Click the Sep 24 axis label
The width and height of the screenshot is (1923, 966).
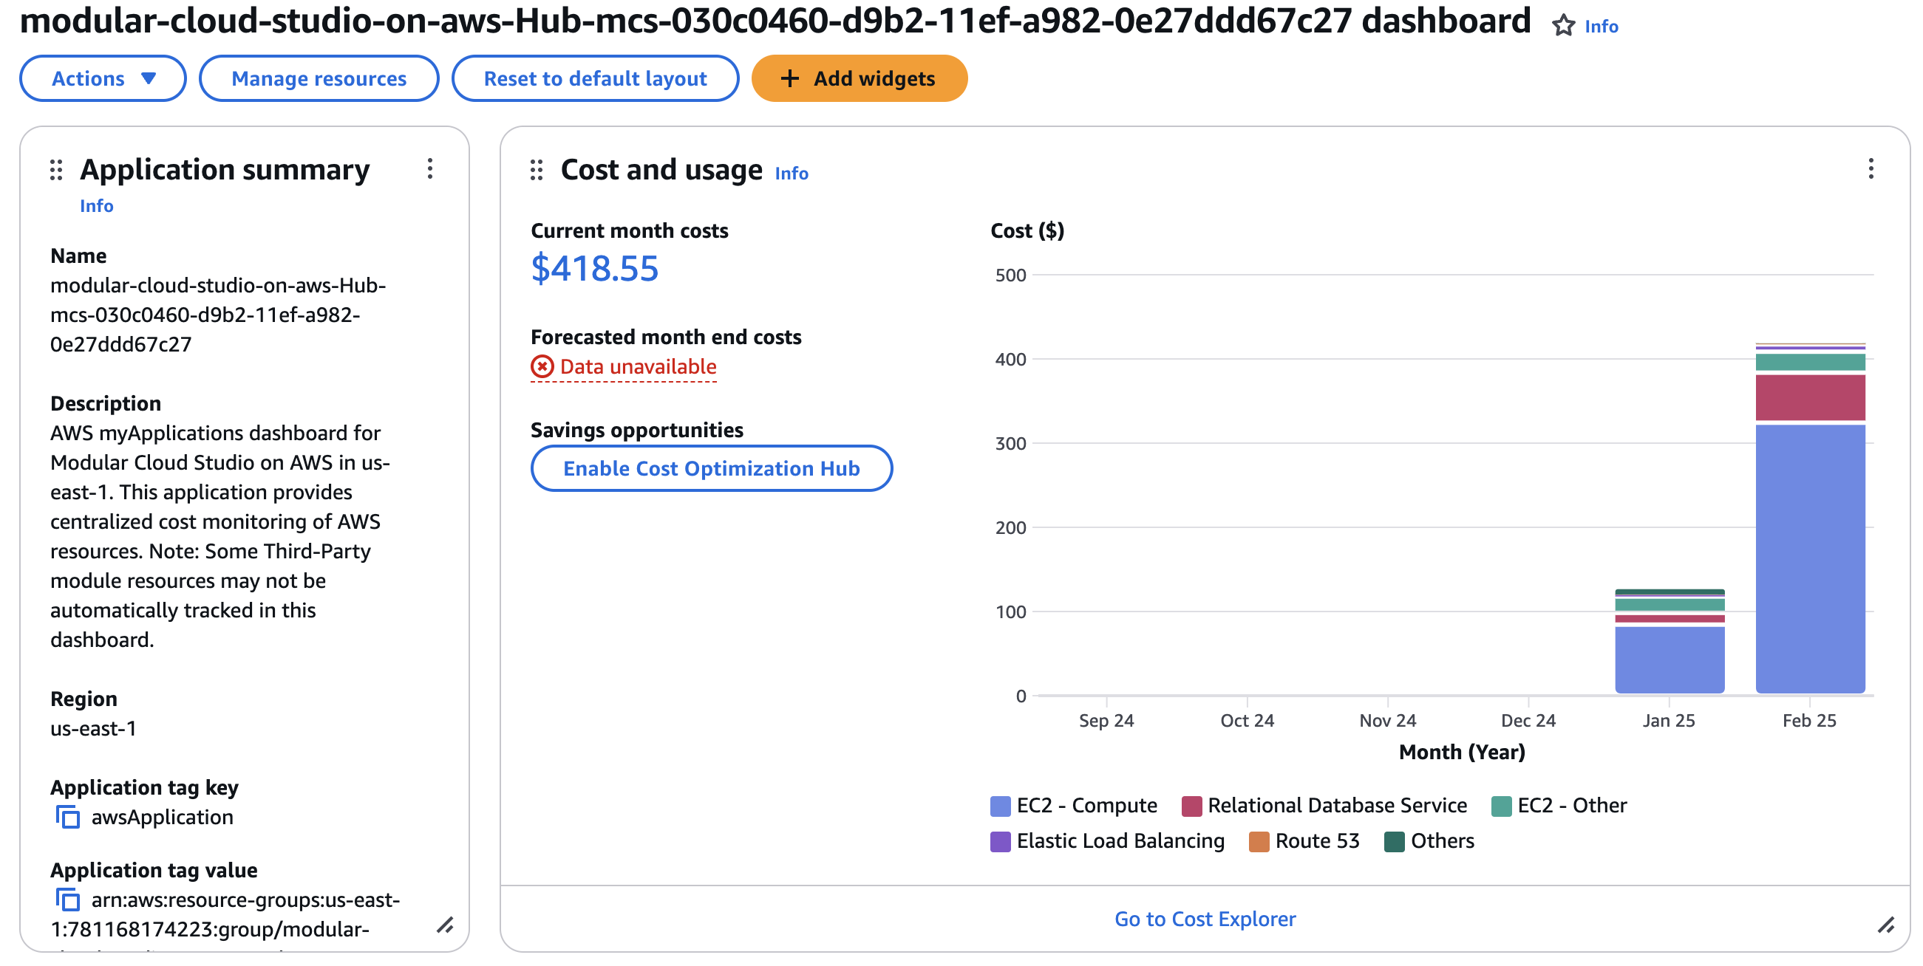coord(1106,721)
